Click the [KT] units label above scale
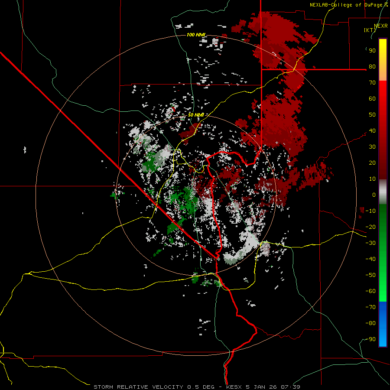Viewport: 390px width, 390px height. pos(370,30)
